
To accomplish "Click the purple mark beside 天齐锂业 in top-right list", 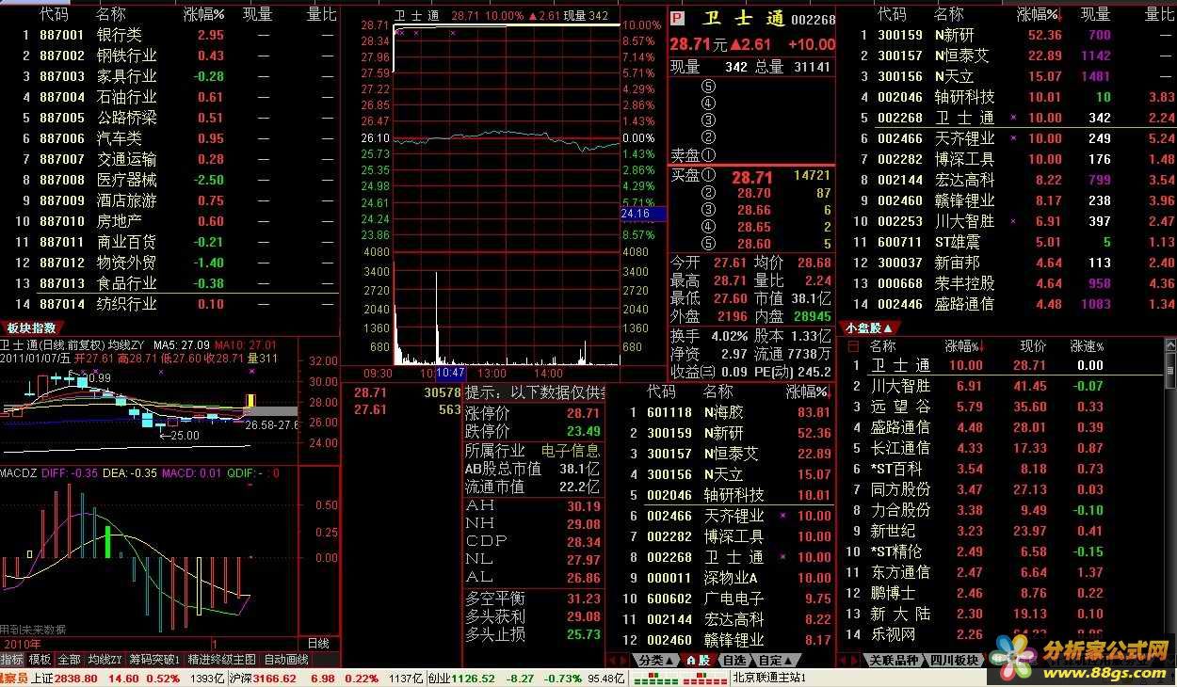I will click(1013, 138).
